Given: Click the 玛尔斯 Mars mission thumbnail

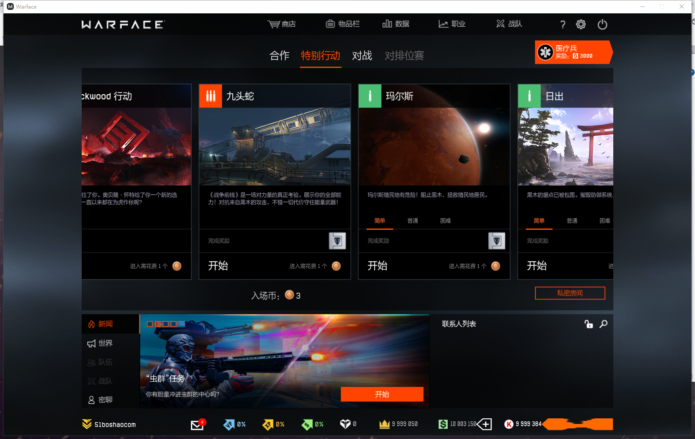Looking at the screenshot, I should 434,146.
